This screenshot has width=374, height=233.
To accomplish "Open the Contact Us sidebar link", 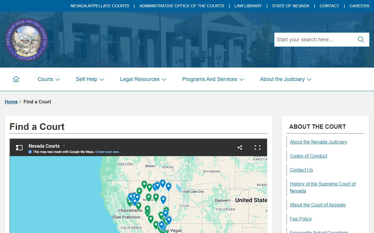I will coord(301,170).
